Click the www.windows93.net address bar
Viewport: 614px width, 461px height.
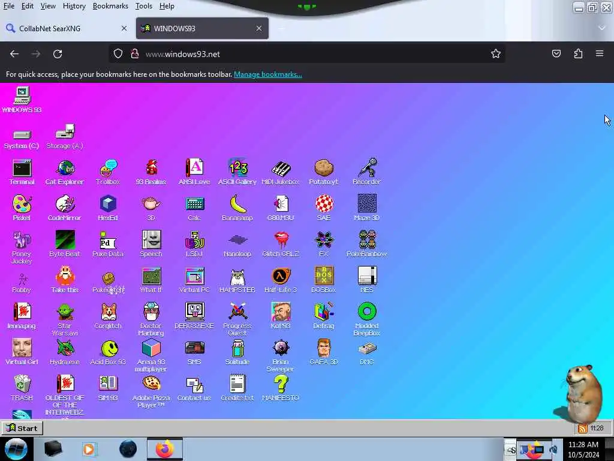306,53
